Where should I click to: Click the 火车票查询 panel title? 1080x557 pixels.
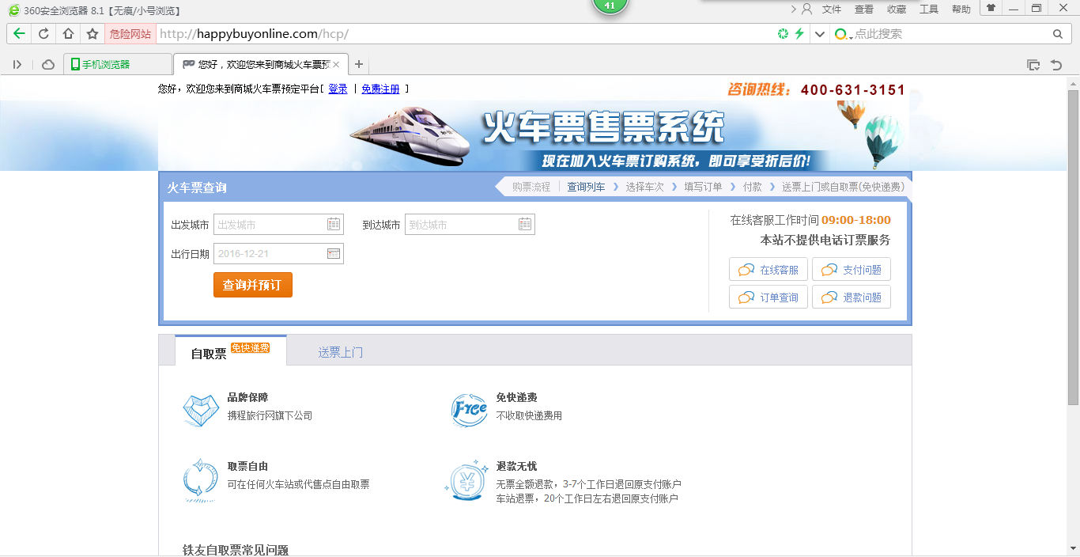(196, 188)
